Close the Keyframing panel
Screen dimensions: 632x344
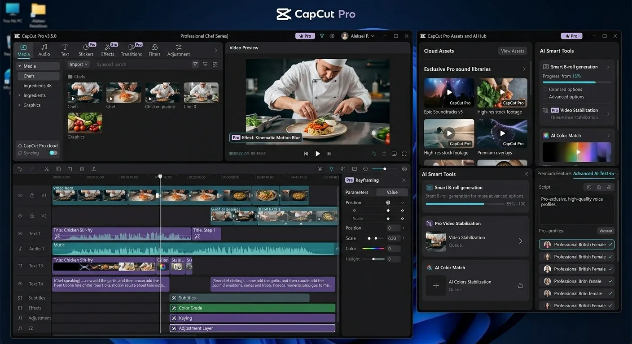coord(404,180)
